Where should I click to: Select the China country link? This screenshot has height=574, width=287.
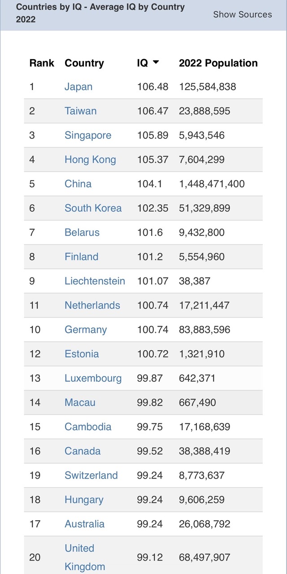click(78, 184)
